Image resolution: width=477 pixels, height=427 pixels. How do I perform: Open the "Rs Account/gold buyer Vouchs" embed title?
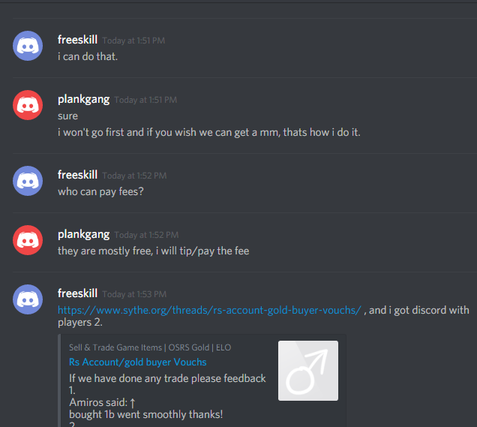coord(138,362)
